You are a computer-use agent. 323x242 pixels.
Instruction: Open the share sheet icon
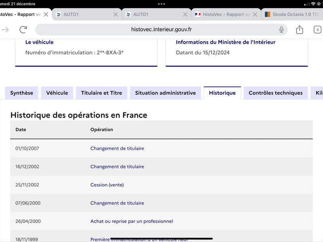pos(299,29)
